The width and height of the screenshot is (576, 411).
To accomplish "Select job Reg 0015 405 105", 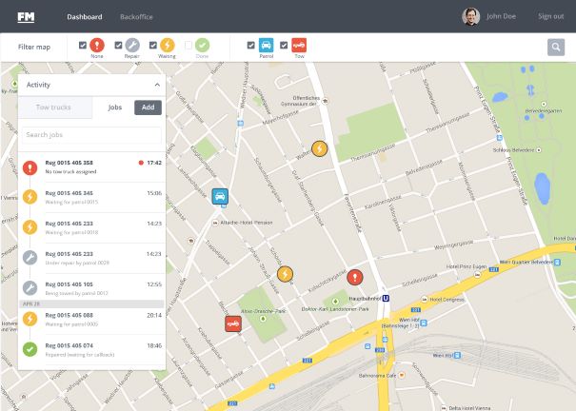I will point(91,289).
